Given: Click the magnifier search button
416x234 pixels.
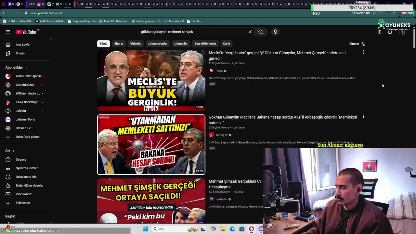Looking at the screenshot, I should pyautogui.click(x=261, y=32).
